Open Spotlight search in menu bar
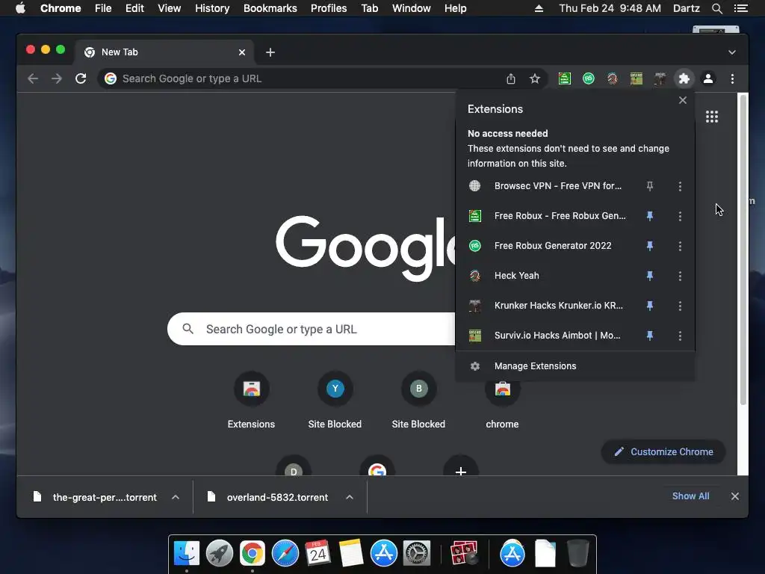Screen dimensions: 765x574 (716, 8)
